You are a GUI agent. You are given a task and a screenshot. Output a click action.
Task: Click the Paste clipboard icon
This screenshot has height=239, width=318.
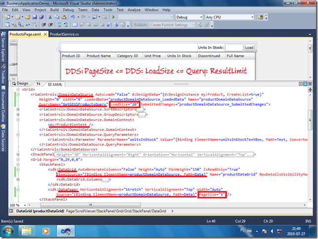64,17
